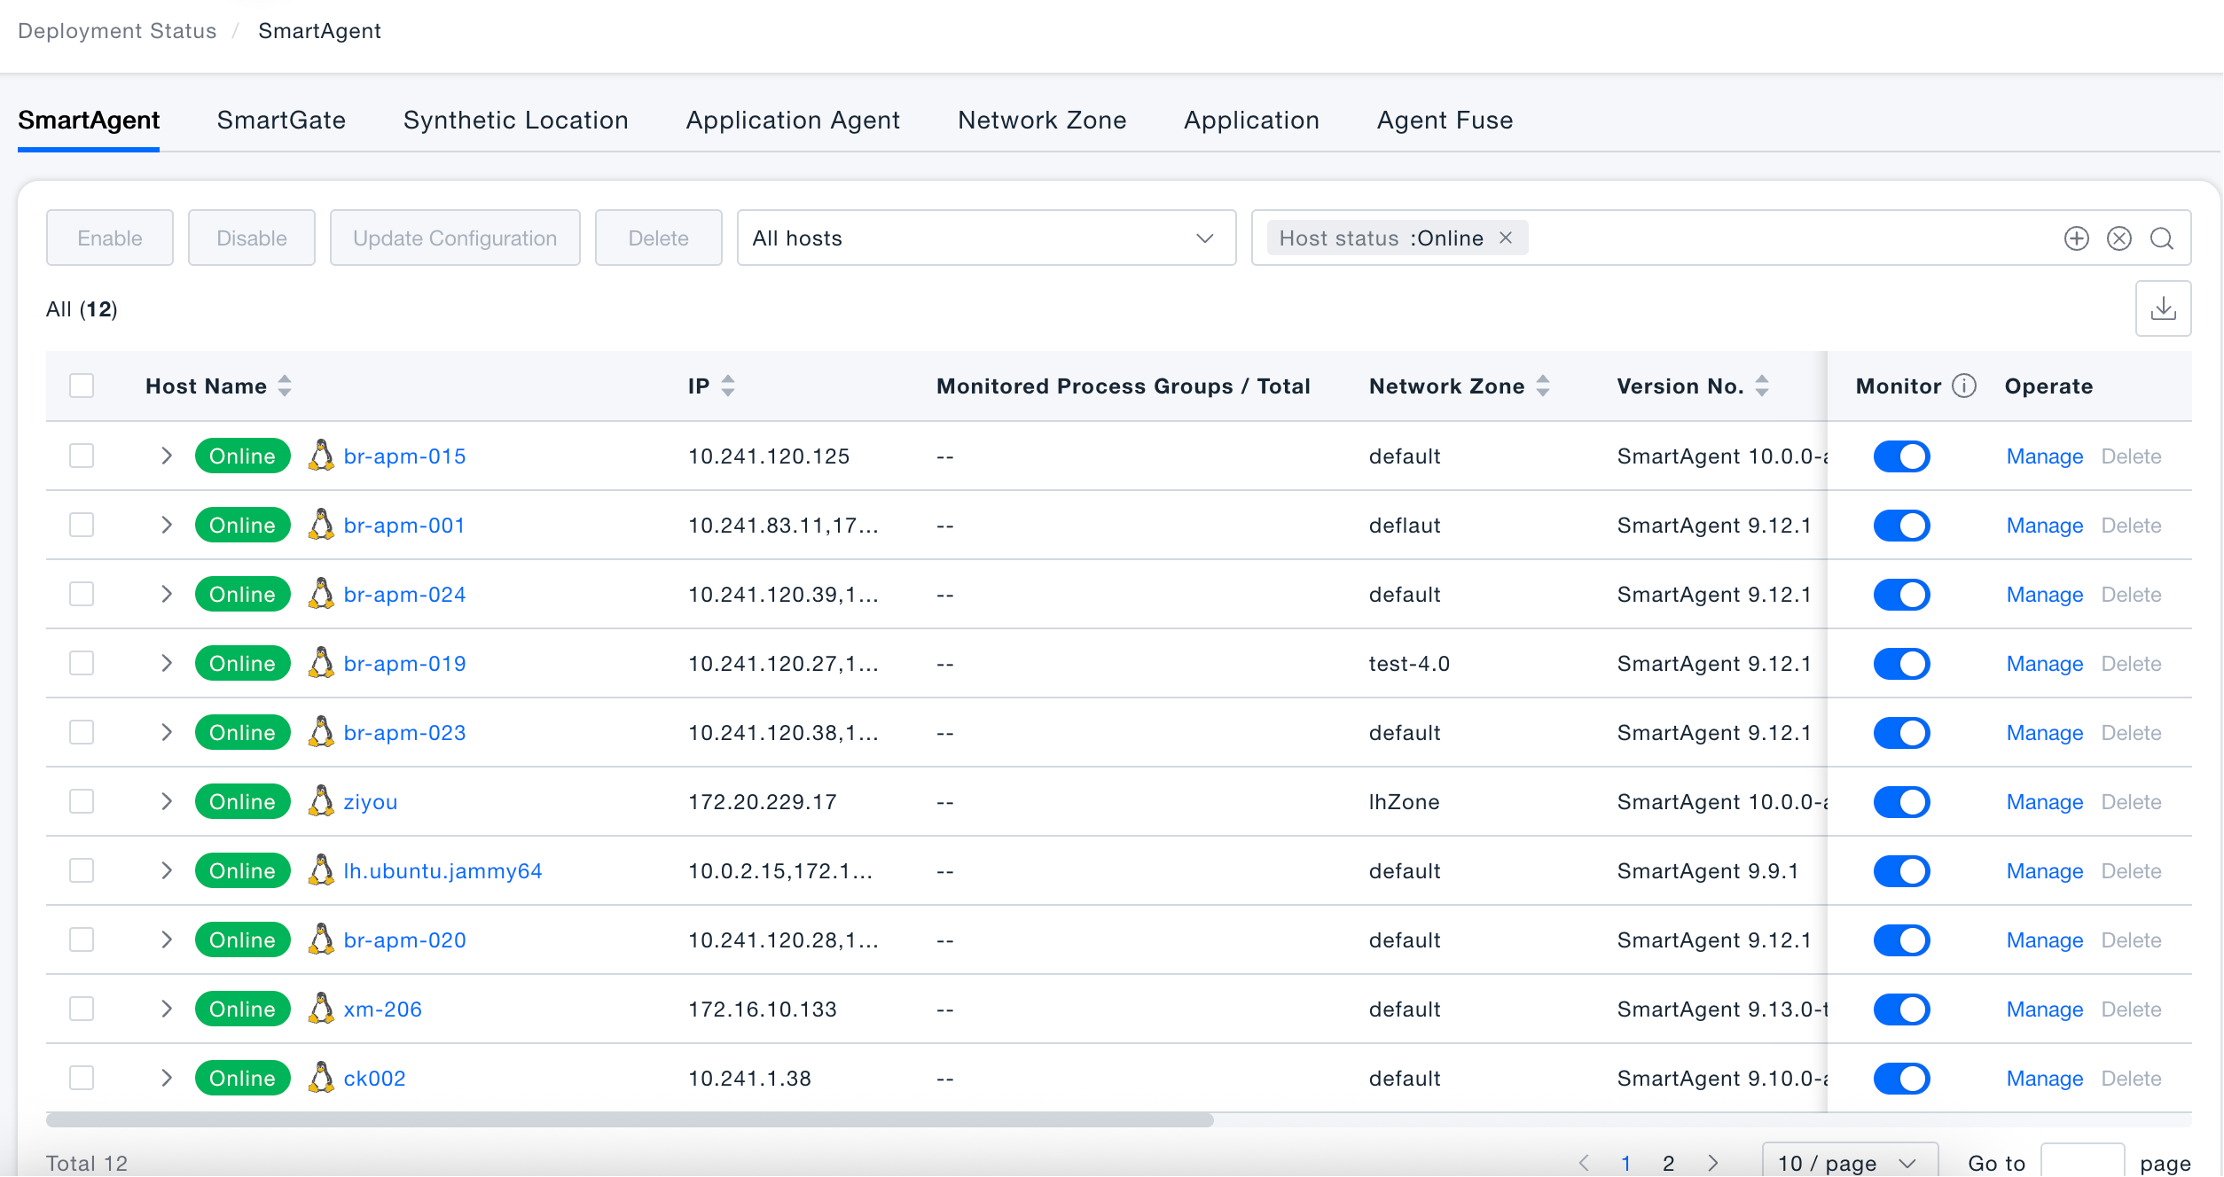The width and height of the screenshot is (2224, 1177).
Task: Toggle monitor switch for xm-206
Action: coord(1901,1009)
